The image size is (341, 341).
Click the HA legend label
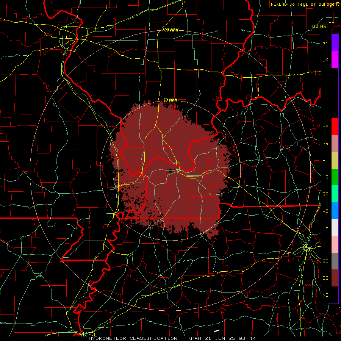pos(325,127)
